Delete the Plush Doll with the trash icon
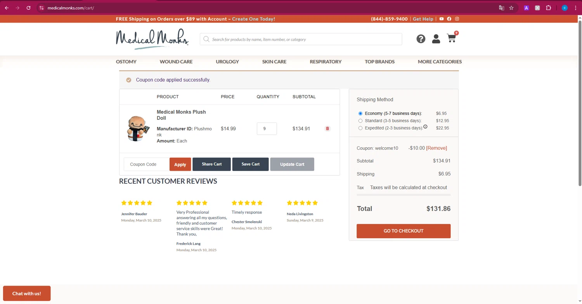This screenshot has width=582, height=304. click(x=327, y=128)
